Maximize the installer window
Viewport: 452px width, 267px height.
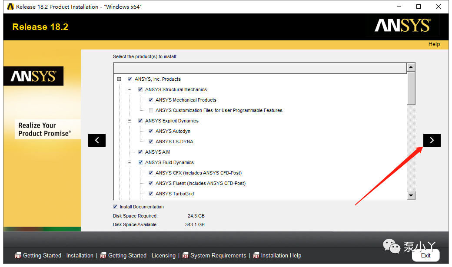pos(419,7)
